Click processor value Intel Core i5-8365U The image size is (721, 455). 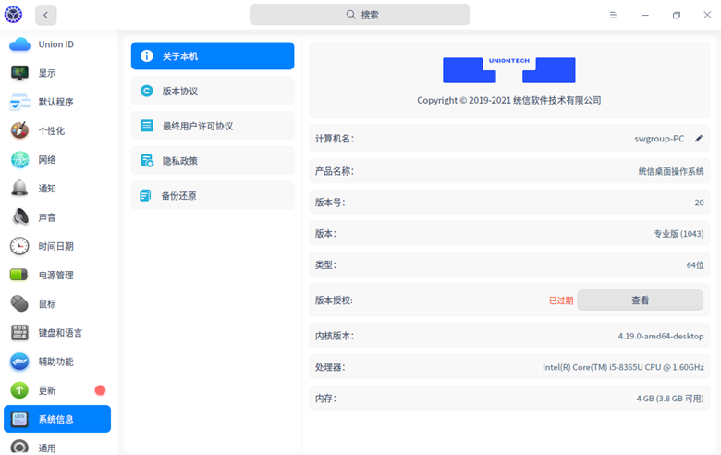coord(623,367)
